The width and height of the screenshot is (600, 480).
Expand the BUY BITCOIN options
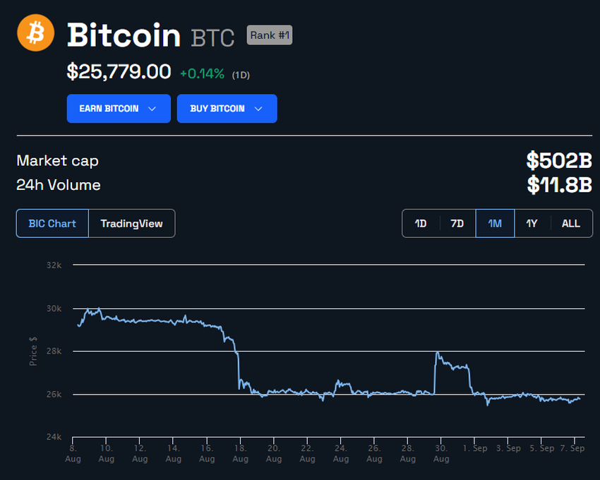point(227,108)
